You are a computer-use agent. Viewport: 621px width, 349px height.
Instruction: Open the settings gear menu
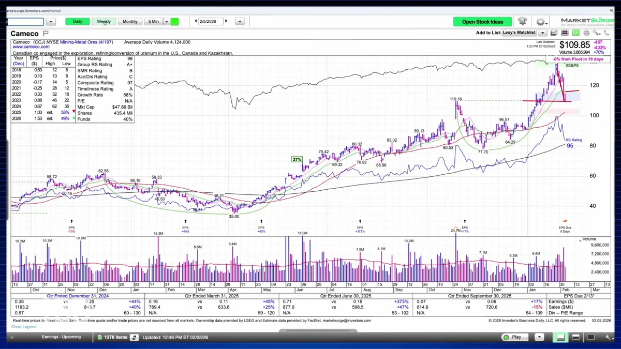pos(541,22)
